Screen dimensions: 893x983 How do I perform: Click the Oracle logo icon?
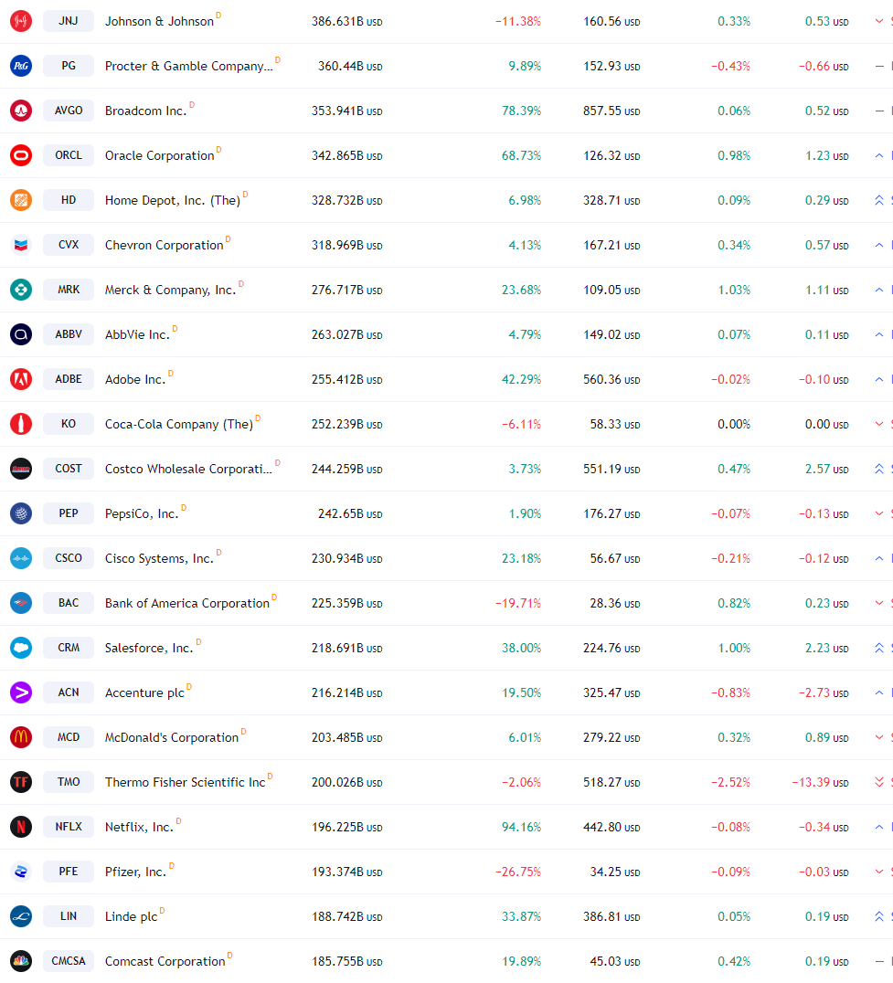[x=21, y=155]
